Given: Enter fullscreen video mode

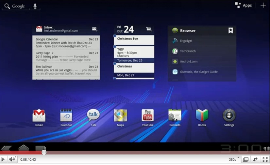Looking at the screenshot, I should click(265, 159).
